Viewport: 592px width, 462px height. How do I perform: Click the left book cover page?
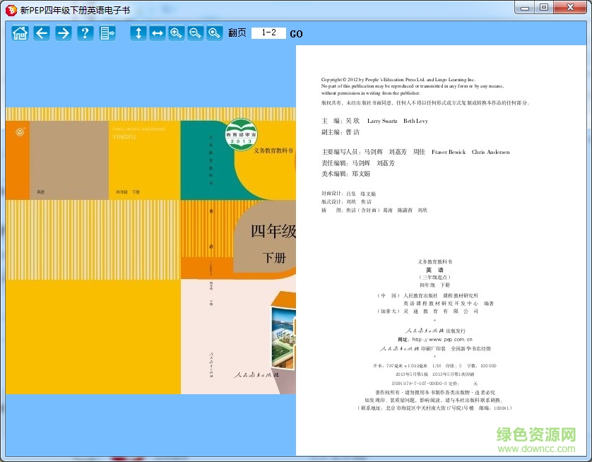(150, 250)
